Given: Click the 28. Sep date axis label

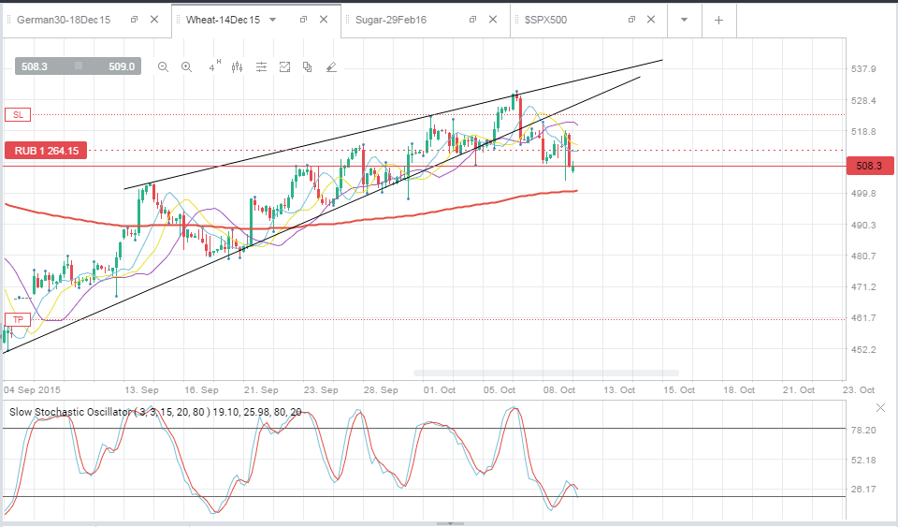Looking at the screenshot, I should pyautogui.click(x=381, y=390).
